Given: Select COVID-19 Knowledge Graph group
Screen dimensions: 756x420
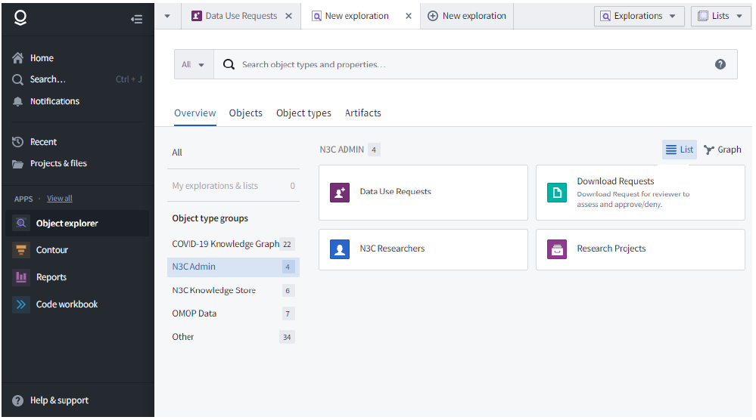Looking at the screenshot, I should point(233,244).
